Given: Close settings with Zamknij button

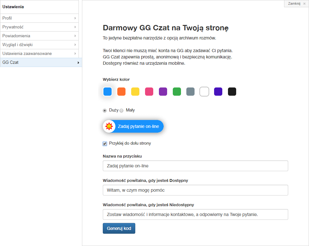Looking at the screenshot, I should pos(296,3).
